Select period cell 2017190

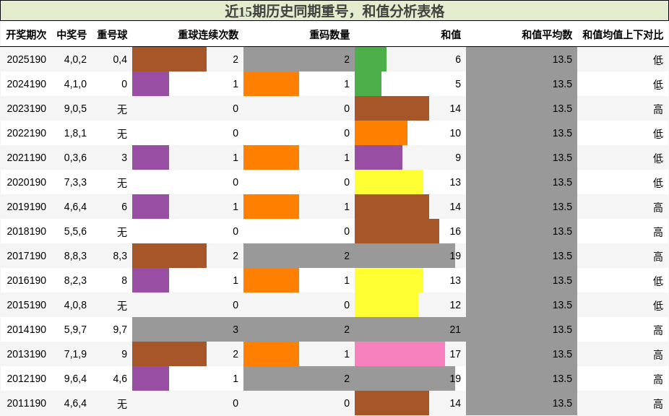[x=27, y=256]
